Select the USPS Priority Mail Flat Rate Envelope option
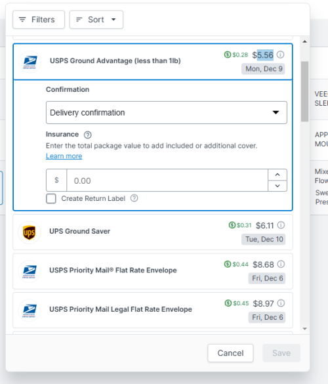Image resolution: width=328 pixels, height=384 pixels. [153, 271]
